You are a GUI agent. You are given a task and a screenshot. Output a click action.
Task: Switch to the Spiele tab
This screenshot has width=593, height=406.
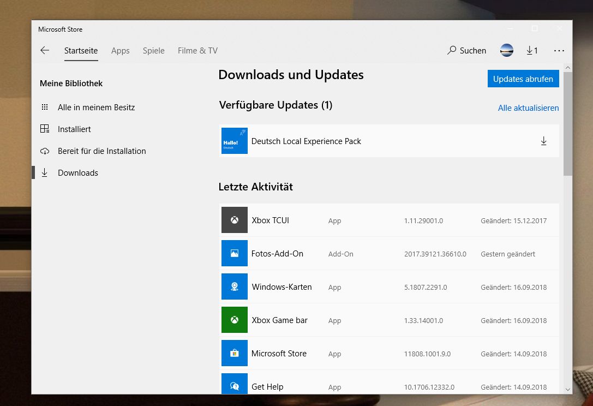pos(153,50)
